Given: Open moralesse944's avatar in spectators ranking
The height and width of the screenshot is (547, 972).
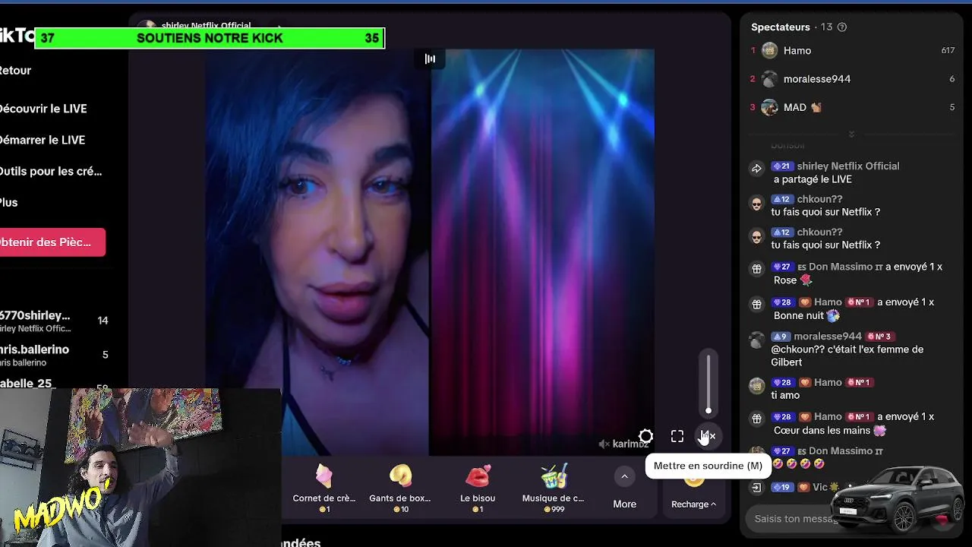Looking at the screenshot, I should pyautogui.click(x=770, y=79).
